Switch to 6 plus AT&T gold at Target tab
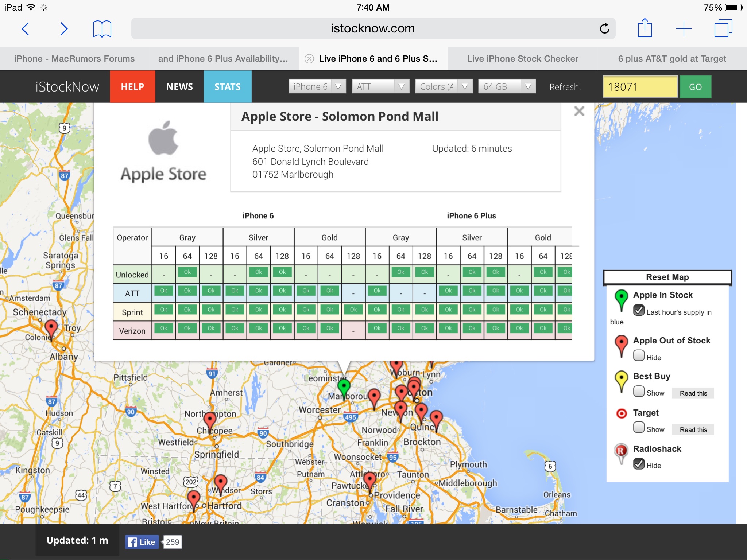This screenshot has width=747, height=560. (x=672, y=59)
